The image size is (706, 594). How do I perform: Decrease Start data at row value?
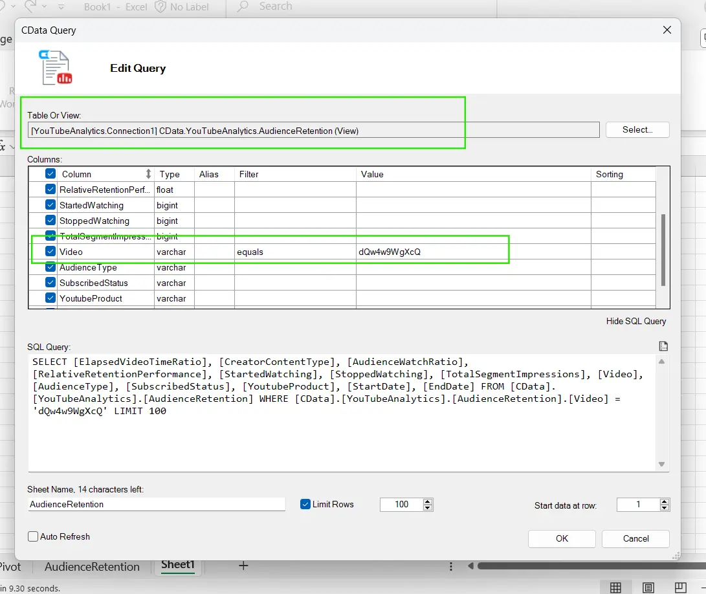pyautogui.click(x=665, y=508)
